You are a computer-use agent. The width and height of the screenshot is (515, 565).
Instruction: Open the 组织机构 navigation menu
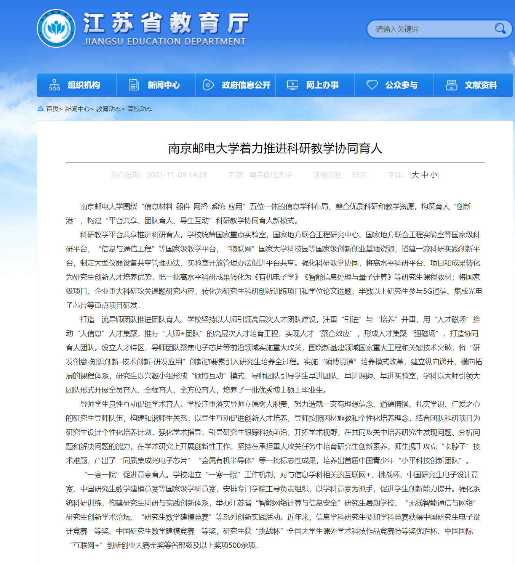[83, 85]
